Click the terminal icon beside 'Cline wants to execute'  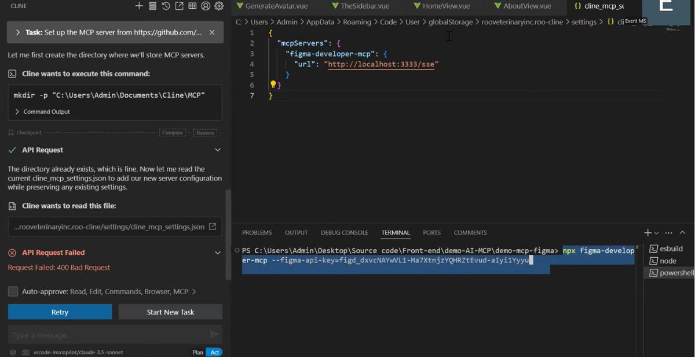point(12,74)
